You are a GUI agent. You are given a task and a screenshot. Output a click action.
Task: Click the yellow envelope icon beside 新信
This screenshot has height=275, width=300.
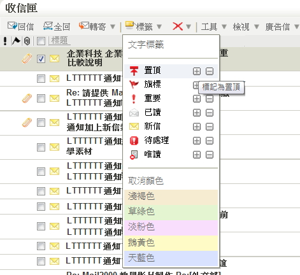coord(134,127)
